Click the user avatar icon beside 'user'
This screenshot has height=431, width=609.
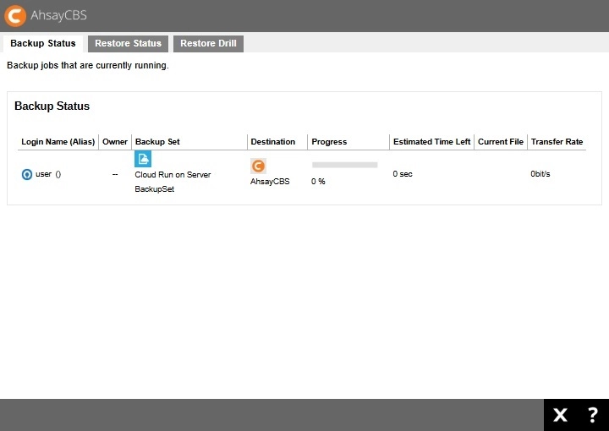(x=27, y=175)
